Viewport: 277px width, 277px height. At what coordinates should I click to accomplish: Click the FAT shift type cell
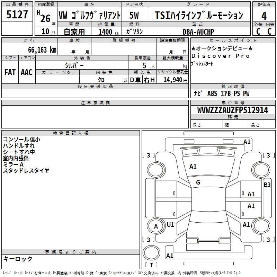click(10, 72)
